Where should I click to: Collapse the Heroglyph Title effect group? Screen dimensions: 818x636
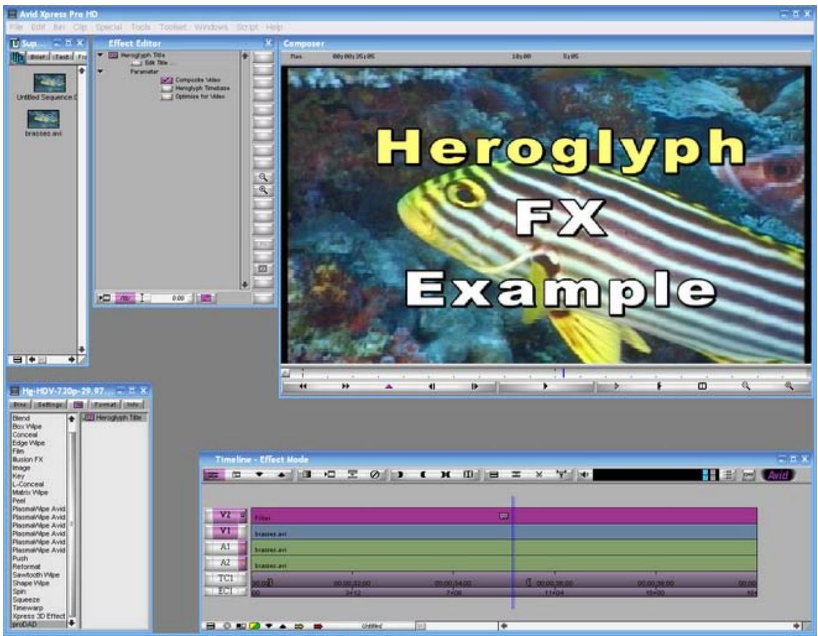tap(101, 55)
